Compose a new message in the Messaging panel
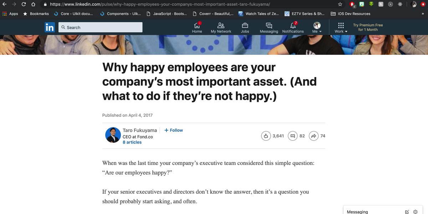 407,212
